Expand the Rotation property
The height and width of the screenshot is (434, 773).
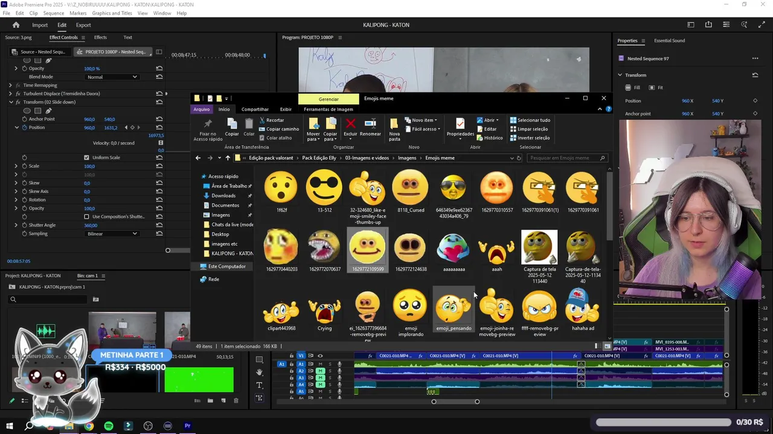(16, 200)
